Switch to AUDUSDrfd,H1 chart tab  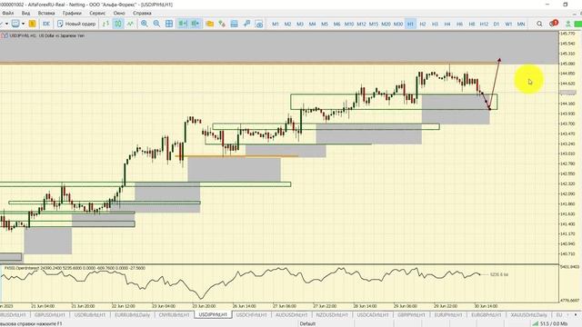pyautogui.click(x=291, y=315)
